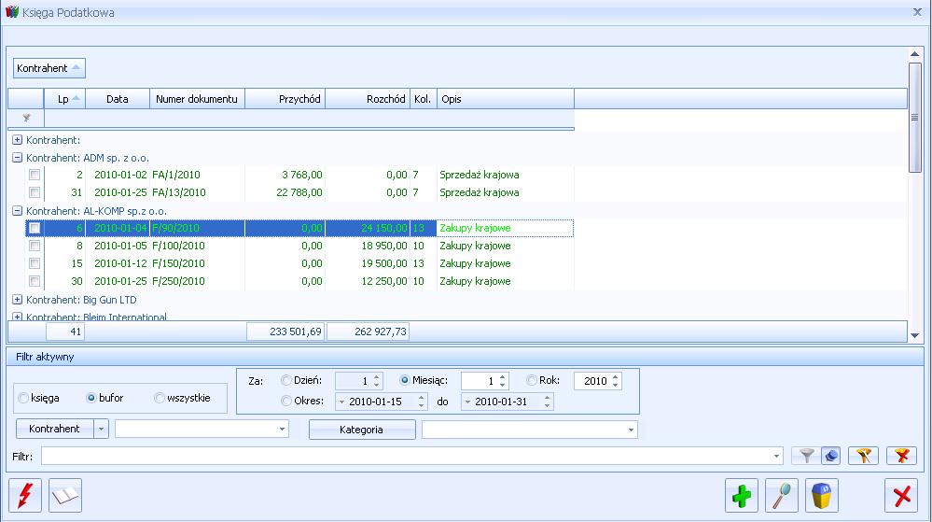Tick checkbox for document FA/1/2010

pyautogui.click(x=35, y=176)
